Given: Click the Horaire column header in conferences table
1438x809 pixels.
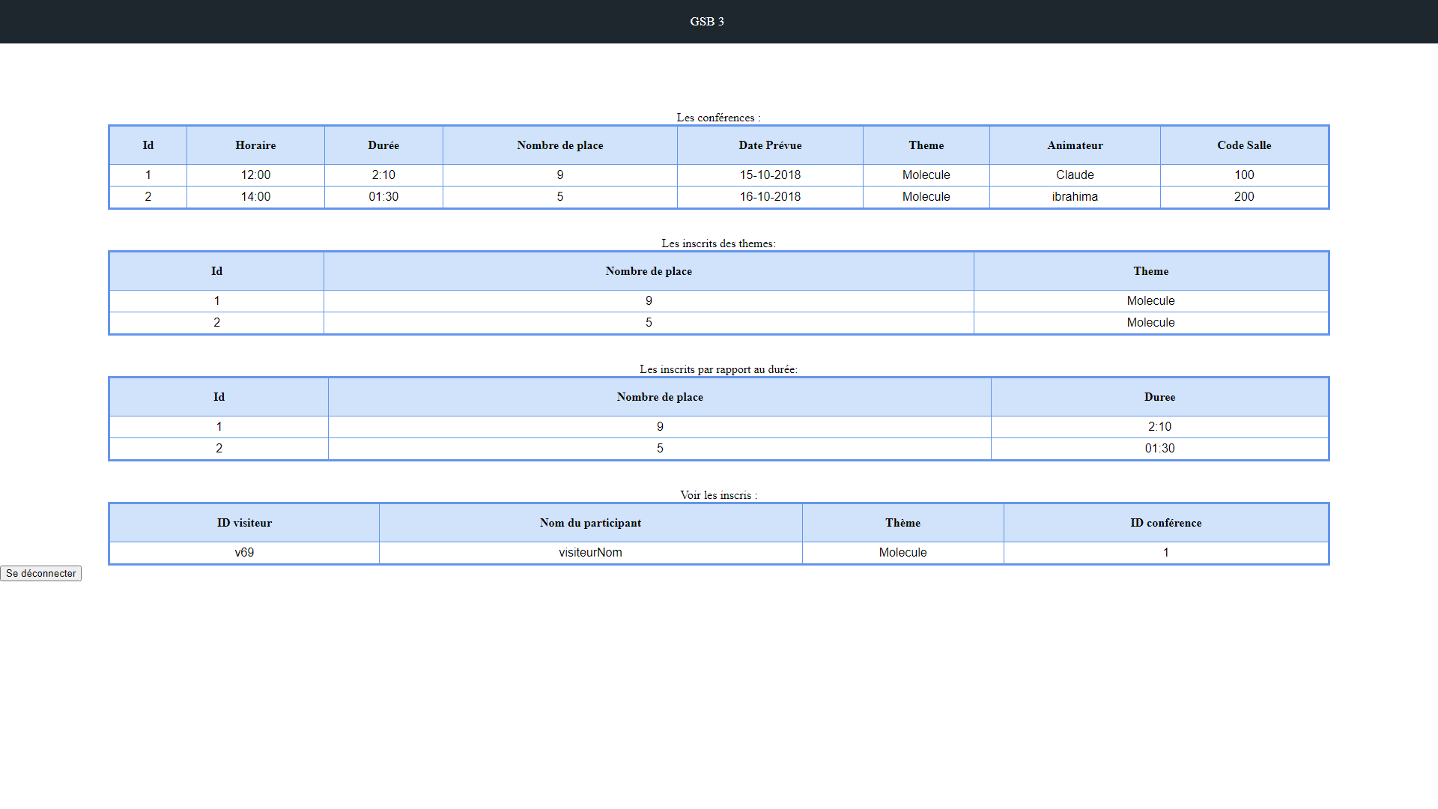Looking at the screenshot, I should click(255, 145).
